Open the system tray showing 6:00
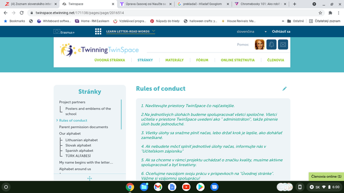This screenshot has width=344, height=193. click(x=325, y=187)
